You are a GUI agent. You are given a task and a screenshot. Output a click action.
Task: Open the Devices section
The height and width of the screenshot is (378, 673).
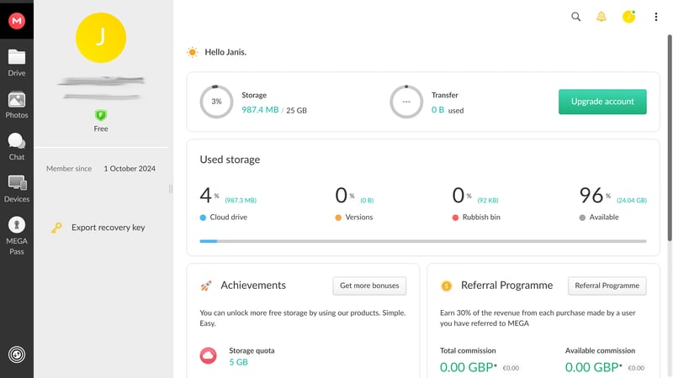coord(17,188)
